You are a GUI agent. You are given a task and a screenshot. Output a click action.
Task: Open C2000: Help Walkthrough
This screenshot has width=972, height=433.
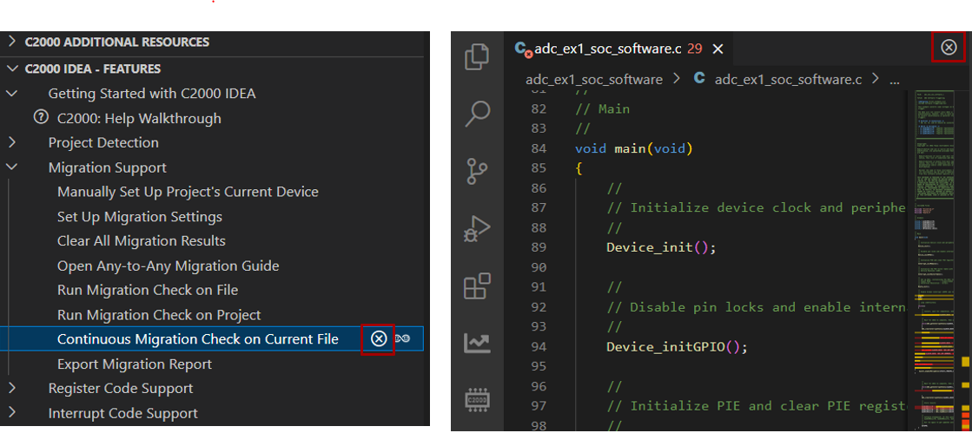click(x=139, y=118)
